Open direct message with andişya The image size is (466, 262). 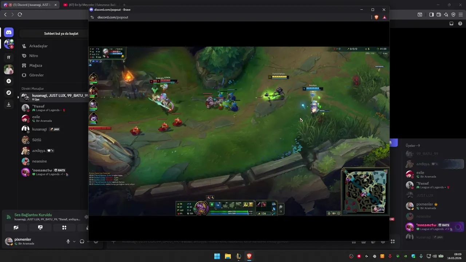[x=54, y=151]
